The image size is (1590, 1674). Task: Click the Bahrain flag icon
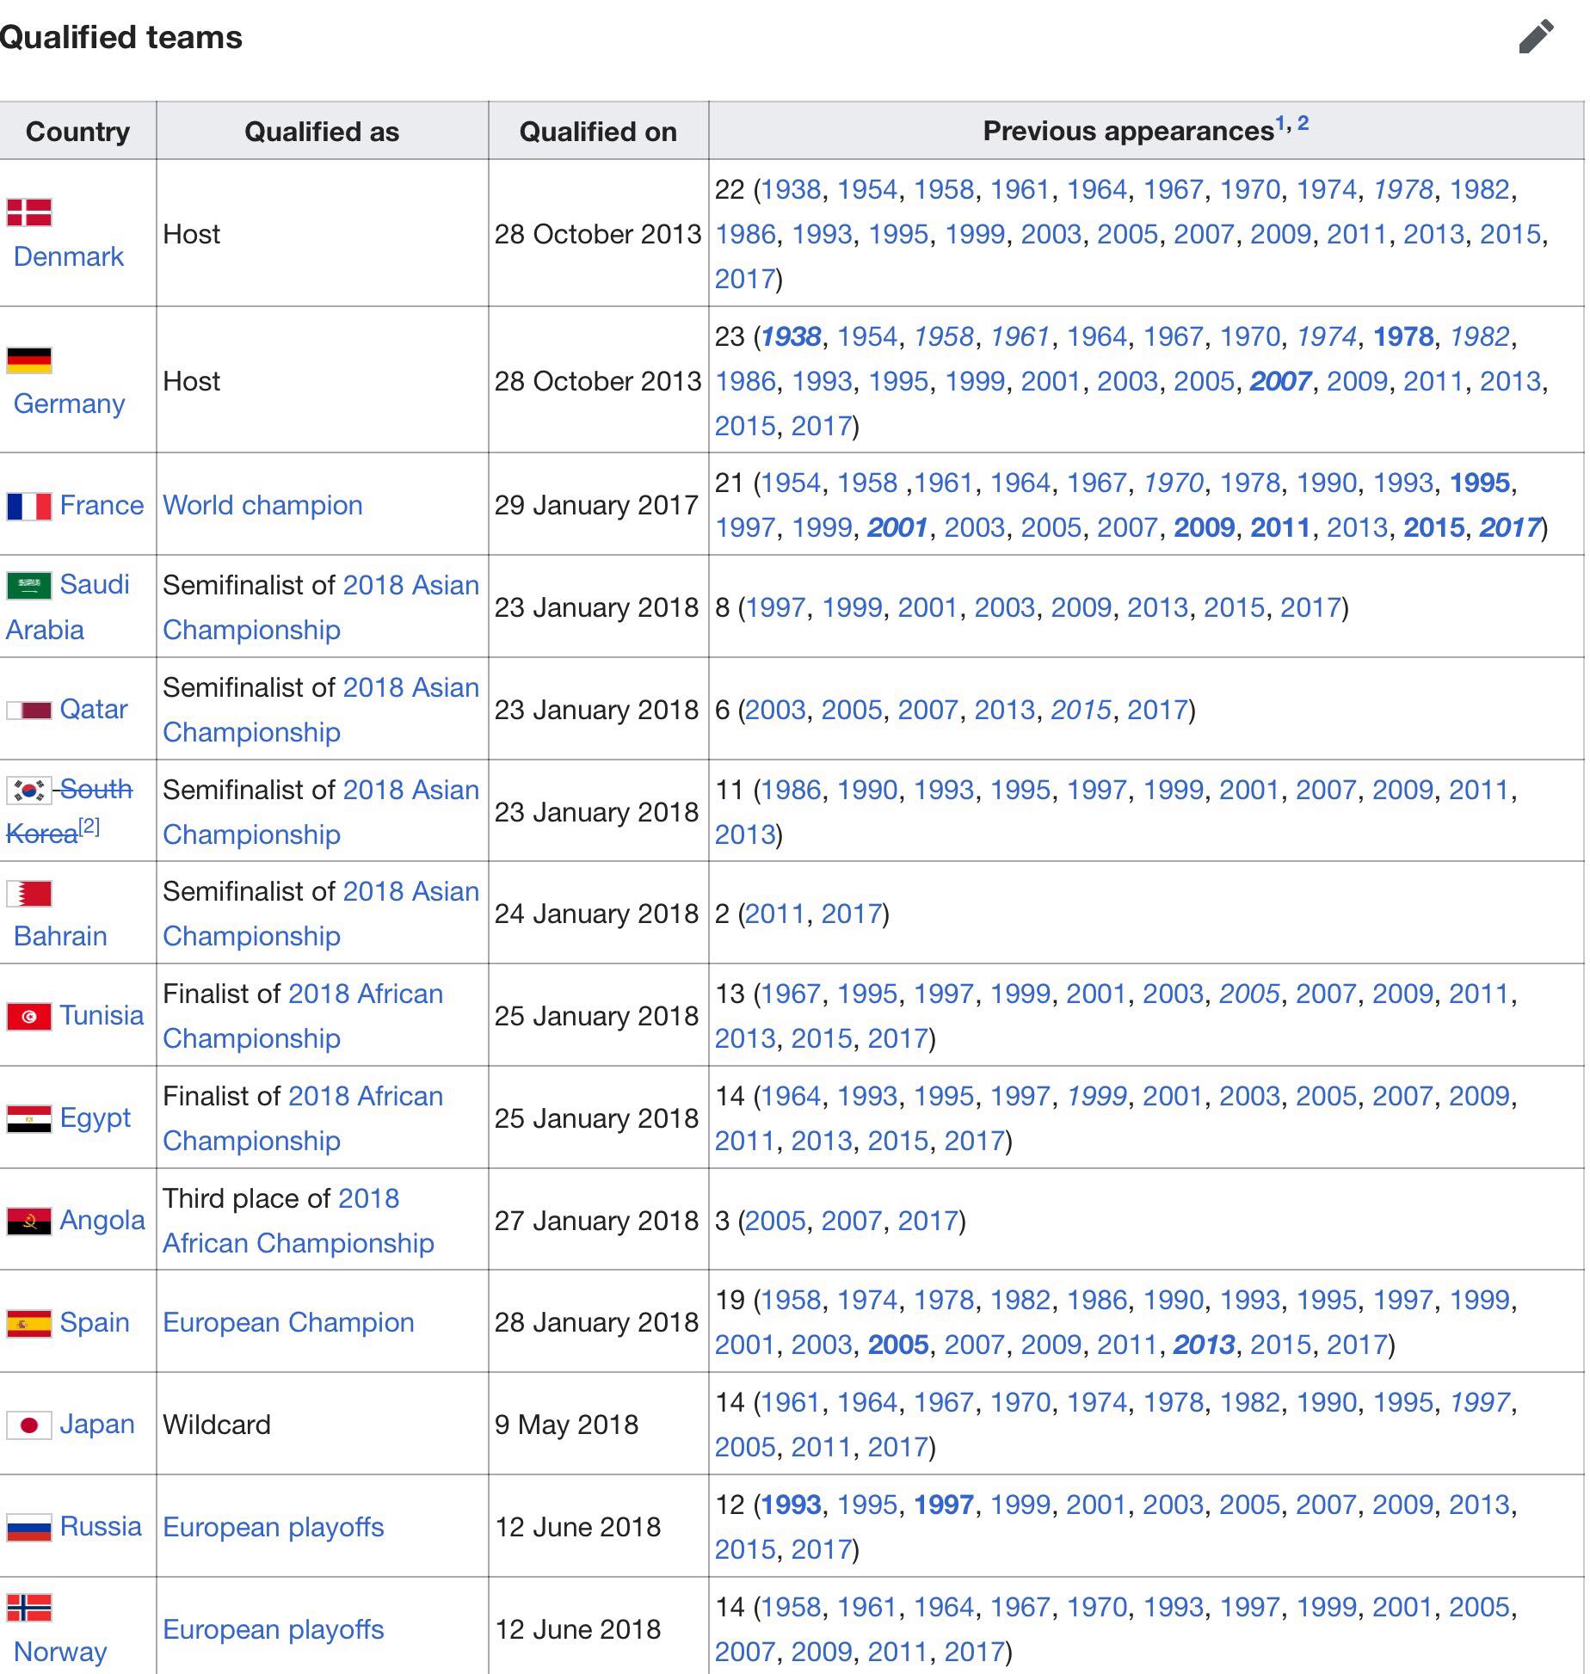(x=29, y=893)
